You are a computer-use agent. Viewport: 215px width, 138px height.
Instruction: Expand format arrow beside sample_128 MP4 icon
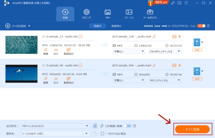[x=202, y=42]
